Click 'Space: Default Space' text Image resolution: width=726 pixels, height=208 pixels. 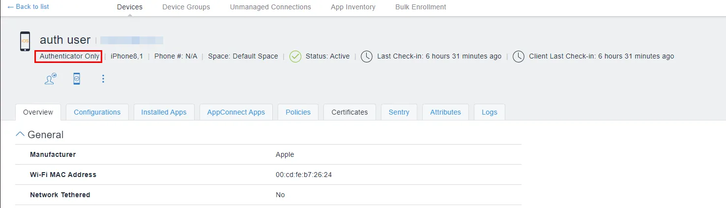[243, 56]
